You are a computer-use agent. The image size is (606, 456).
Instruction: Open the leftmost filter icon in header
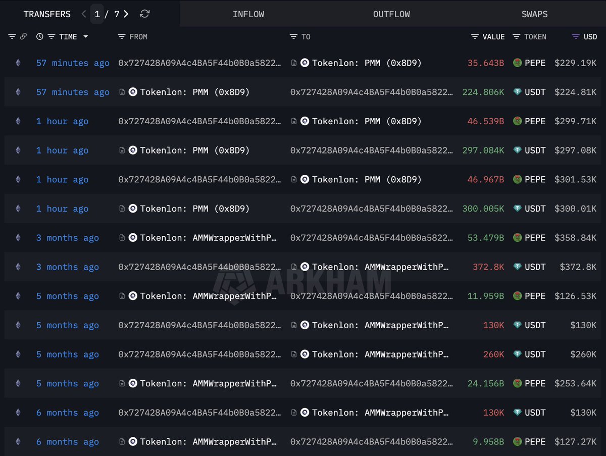[12, 36]
